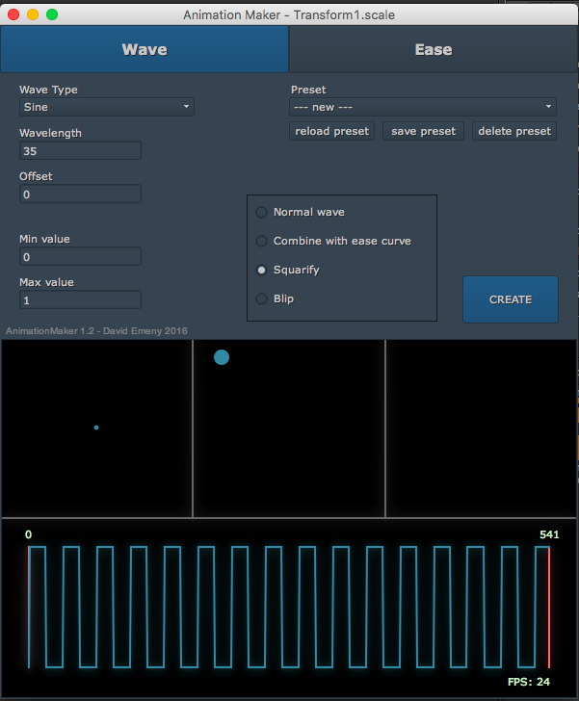579x701 pixels.
Task: Focus the Min value field
Action: [x=80, y=256]
